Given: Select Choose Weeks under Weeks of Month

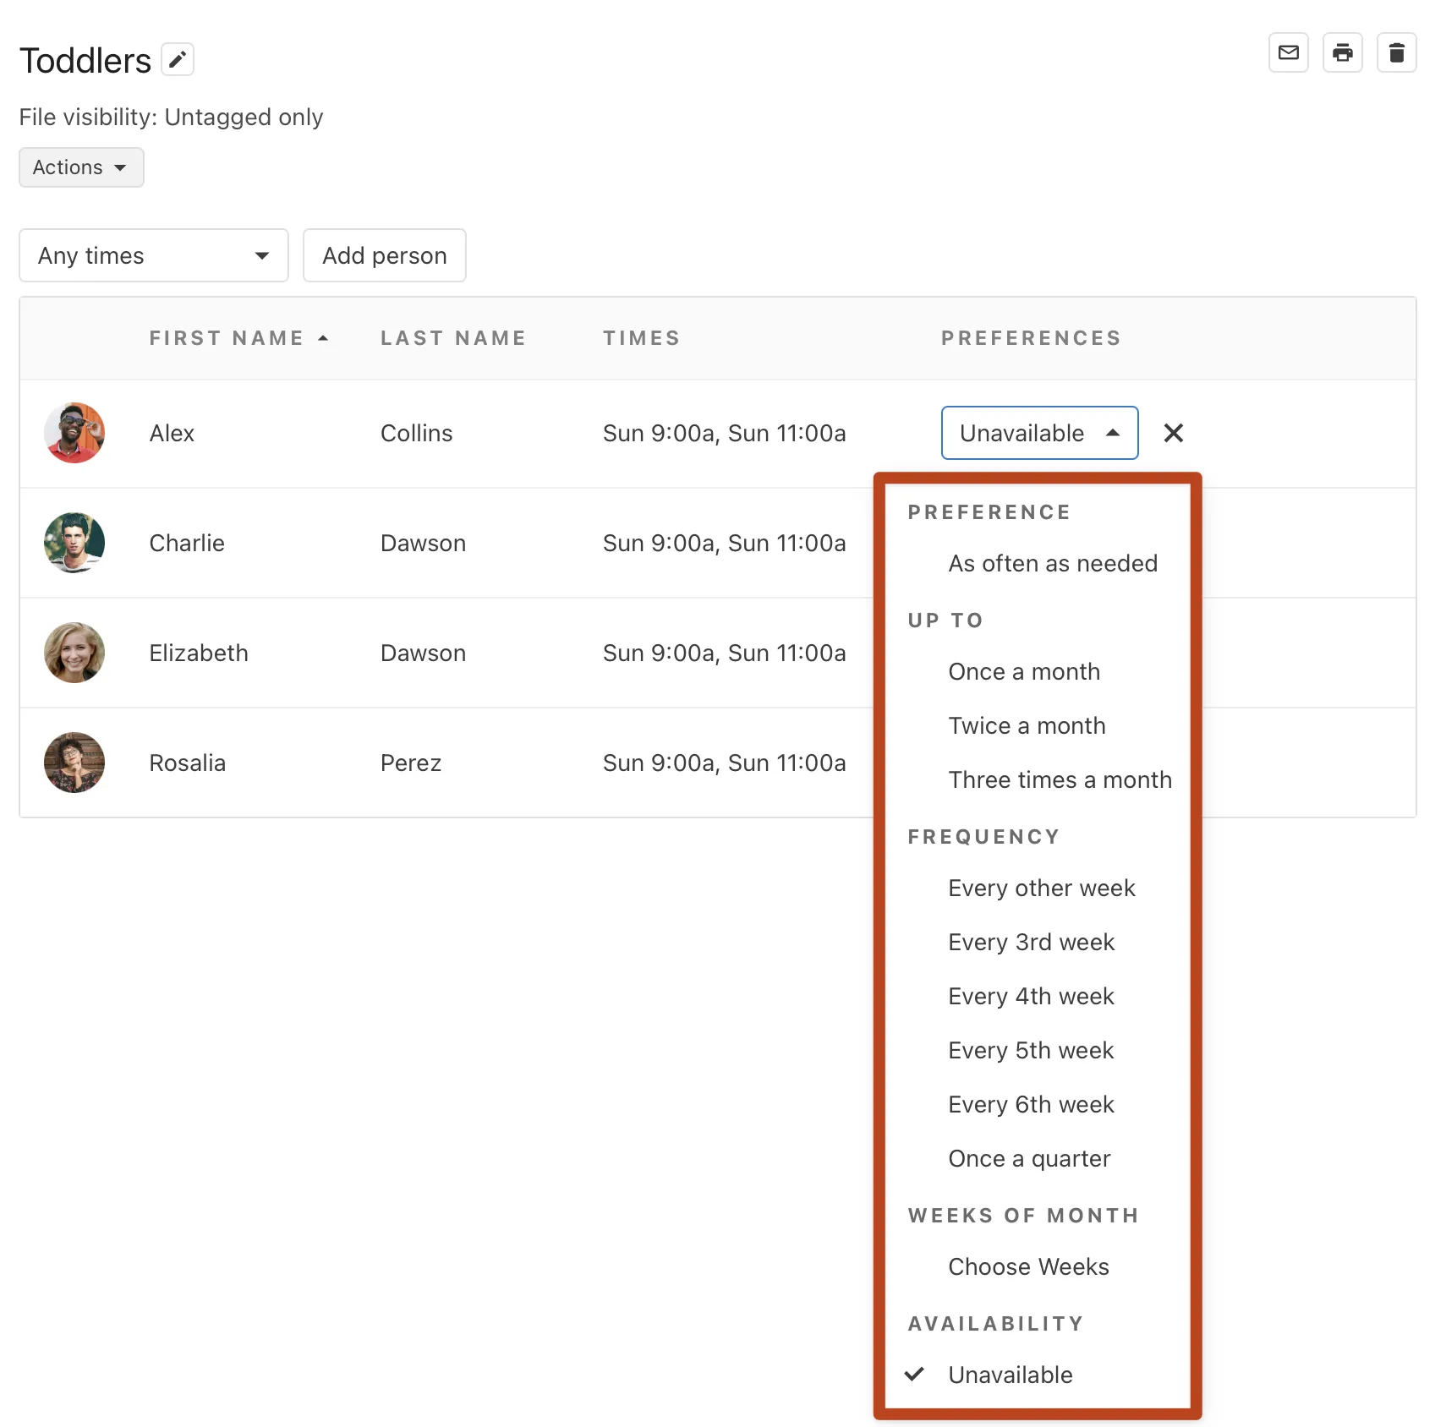Looking at the screenshot, I should [x=1028, y=1266].
